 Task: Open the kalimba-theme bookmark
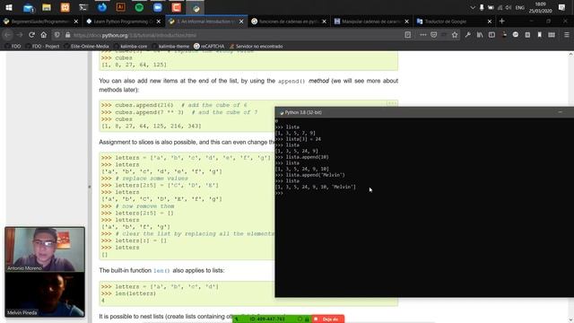tap(170, 47)
